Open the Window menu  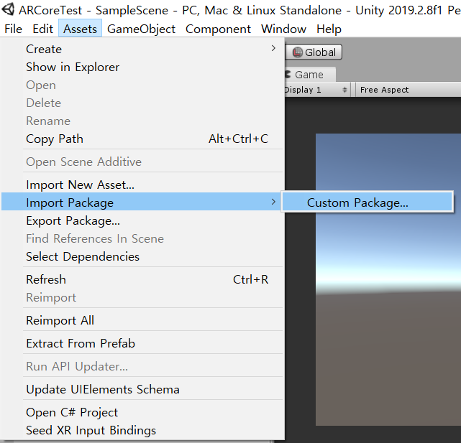pyautogui.click(x=283, y=29)
